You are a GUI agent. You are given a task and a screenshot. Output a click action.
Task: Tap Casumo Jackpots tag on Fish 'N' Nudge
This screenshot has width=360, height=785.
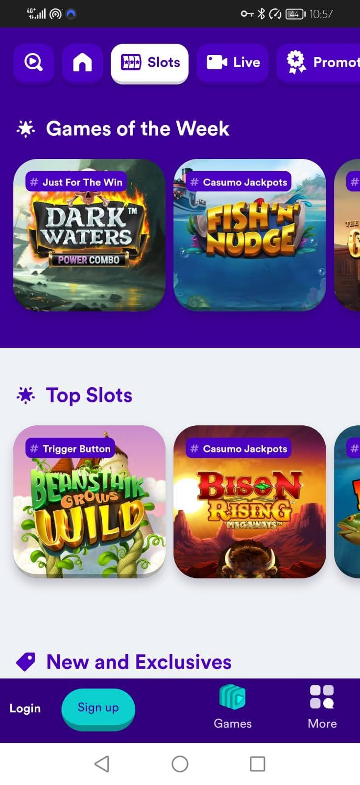(239, 182)
